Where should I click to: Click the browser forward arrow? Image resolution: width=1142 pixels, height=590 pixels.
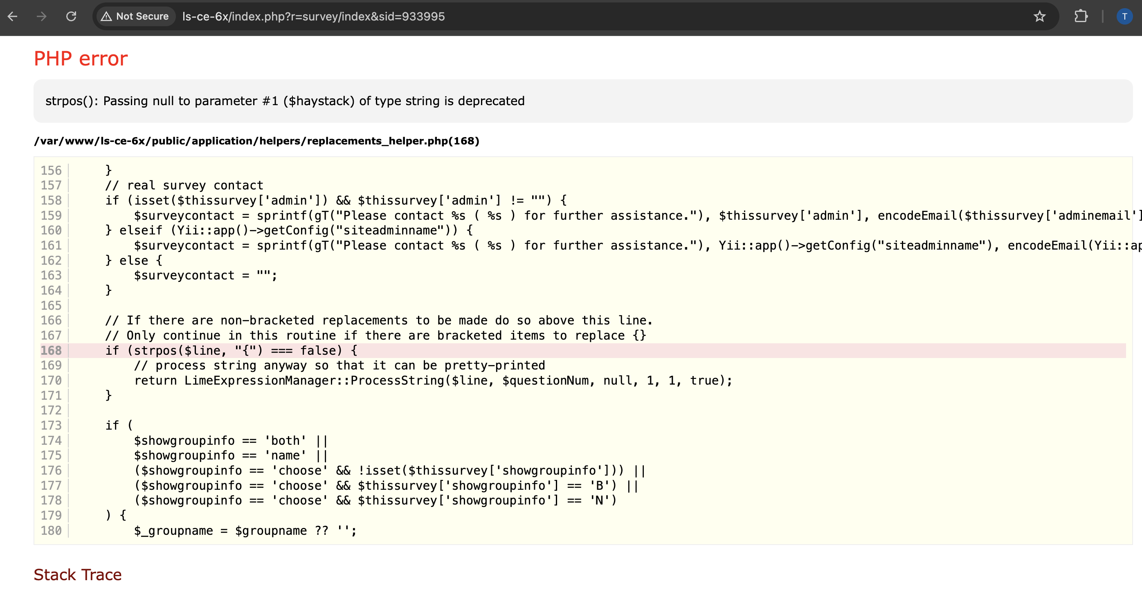click(x=42, y=16)
